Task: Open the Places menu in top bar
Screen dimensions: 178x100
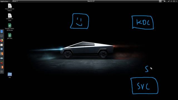Action: [x=15, y=1]
